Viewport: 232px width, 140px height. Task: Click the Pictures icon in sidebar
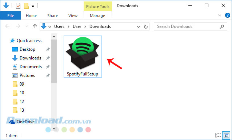(15, 75)
